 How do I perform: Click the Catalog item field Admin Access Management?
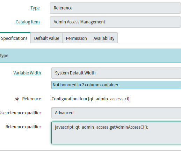[x=115, y=22]
